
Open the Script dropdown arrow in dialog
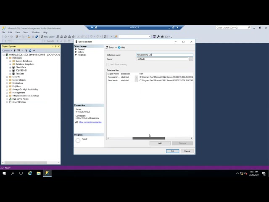click(x=116, y=48)
